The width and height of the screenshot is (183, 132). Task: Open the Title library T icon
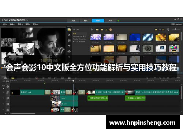tap(69, 46)
